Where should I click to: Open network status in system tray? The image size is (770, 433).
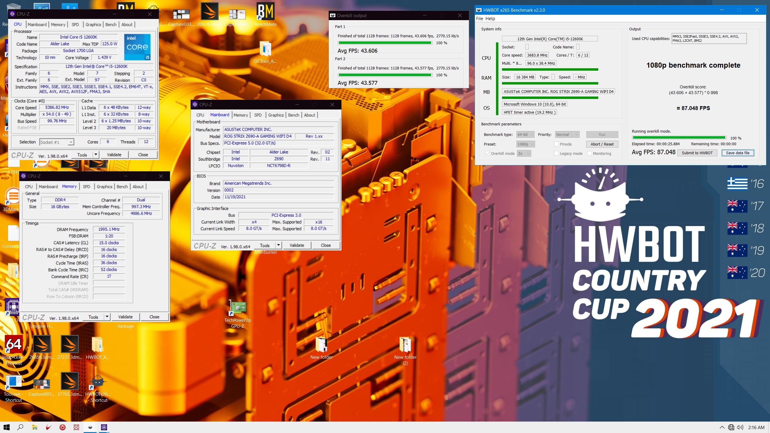[x=731, y=427]
